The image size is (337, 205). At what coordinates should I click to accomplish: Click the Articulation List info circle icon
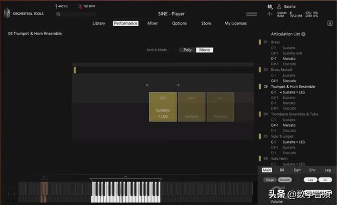coord(303,34)
